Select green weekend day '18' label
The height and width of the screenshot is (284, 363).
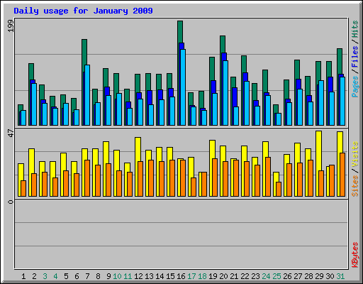pyautogui.click(x=202, y=276)
